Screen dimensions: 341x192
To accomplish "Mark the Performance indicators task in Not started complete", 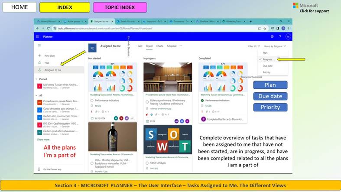I will click(92, 101).
